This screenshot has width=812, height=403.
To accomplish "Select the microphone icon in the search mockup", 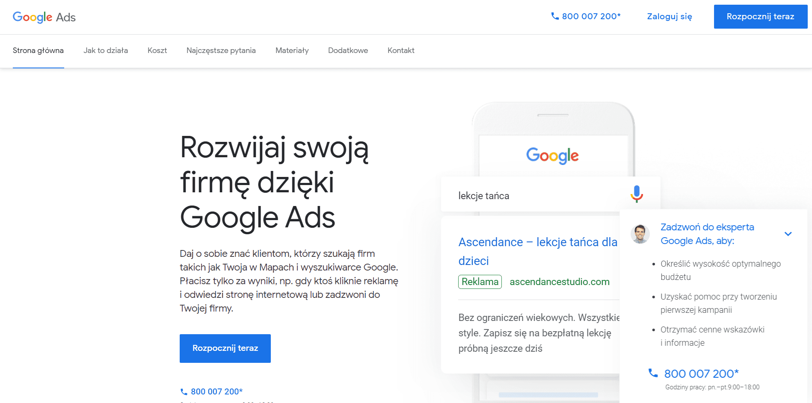I will [637, 194].
